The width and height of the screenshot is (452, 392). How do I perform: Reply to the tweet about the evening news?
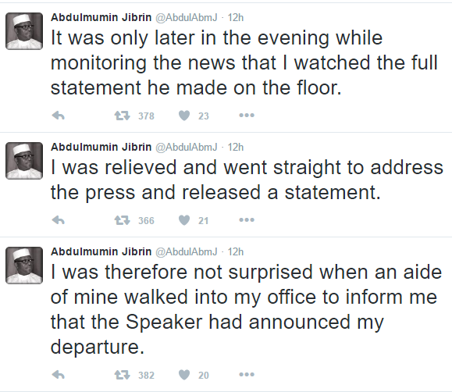(59, 116)
